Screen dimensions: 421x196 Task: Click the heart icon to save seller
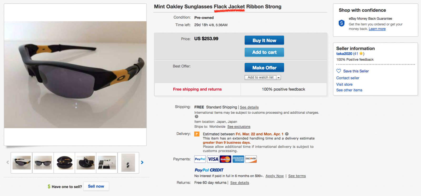pos(339,71)
